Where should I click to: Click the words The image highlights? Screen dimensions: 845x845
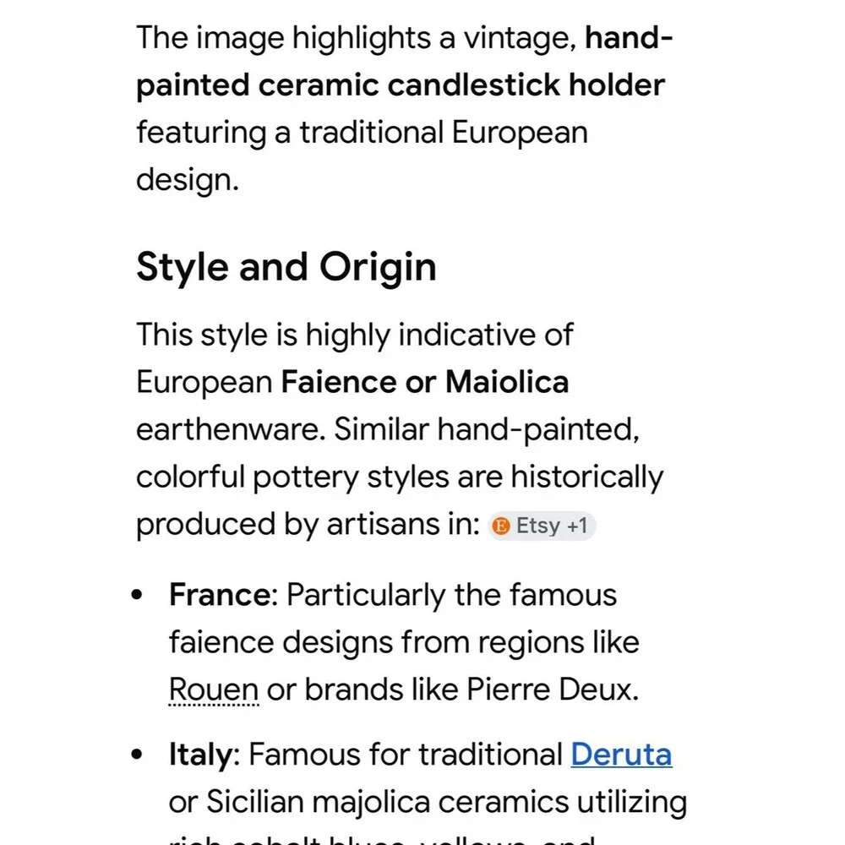[x=282, y=39]
